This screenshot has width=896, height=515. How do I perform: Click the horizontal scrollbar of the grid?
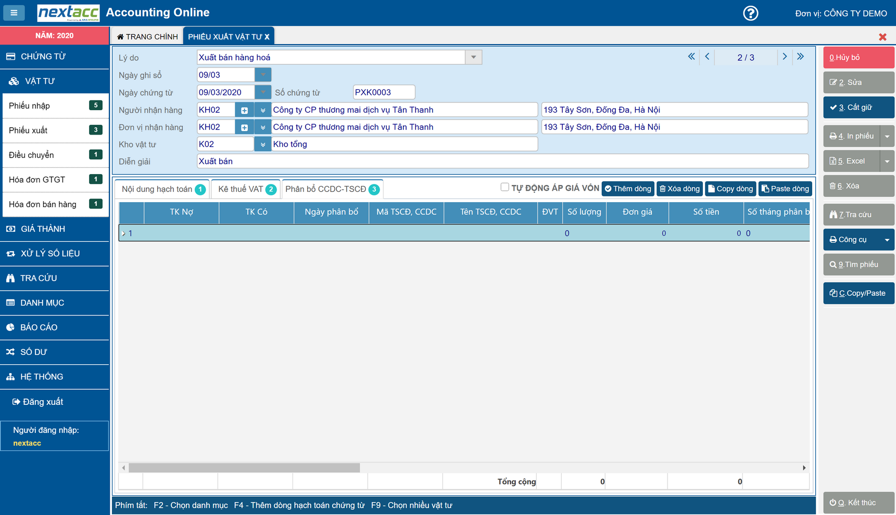[x=244, y=468]
